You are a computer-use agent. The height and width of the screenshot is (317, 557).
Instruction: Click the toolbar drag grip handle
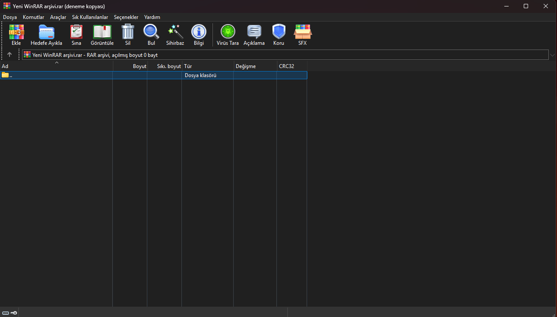(x=2, y=34)
